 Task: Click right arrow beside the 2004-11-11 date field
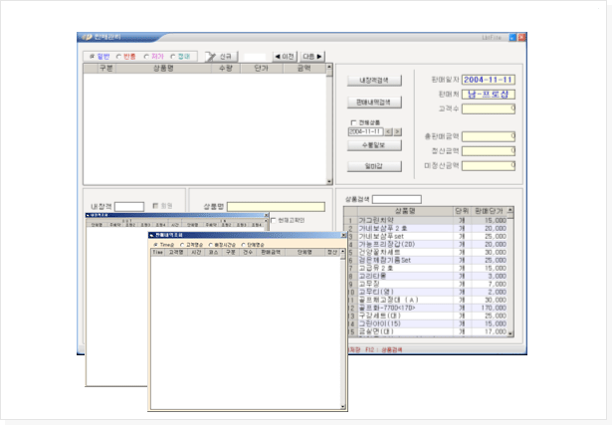(x=398, y=131)
